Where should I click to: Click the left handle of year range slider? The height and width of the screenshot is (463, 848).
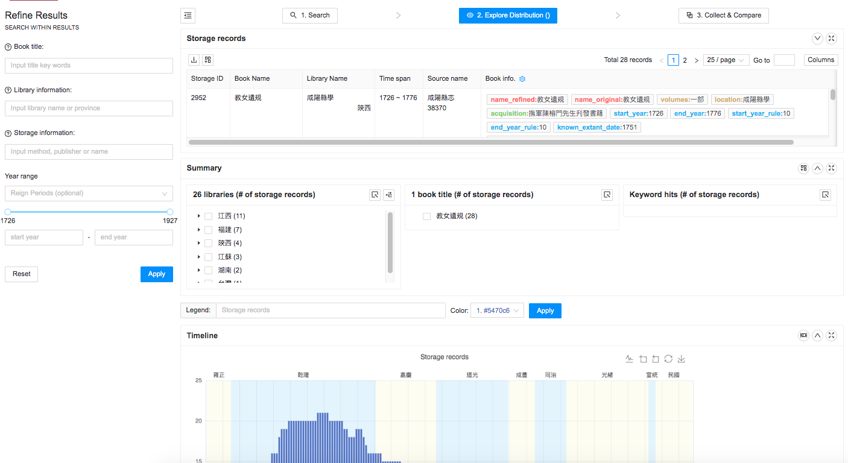(x=8, y=212)
